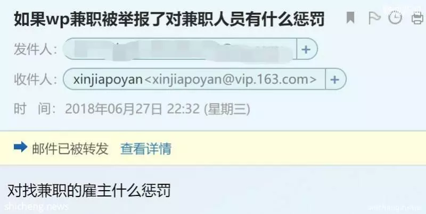Add xinjiapoyan with the 收件人 plus button
This screenshot has height=214, width=426.
click(x=335, y=79)
